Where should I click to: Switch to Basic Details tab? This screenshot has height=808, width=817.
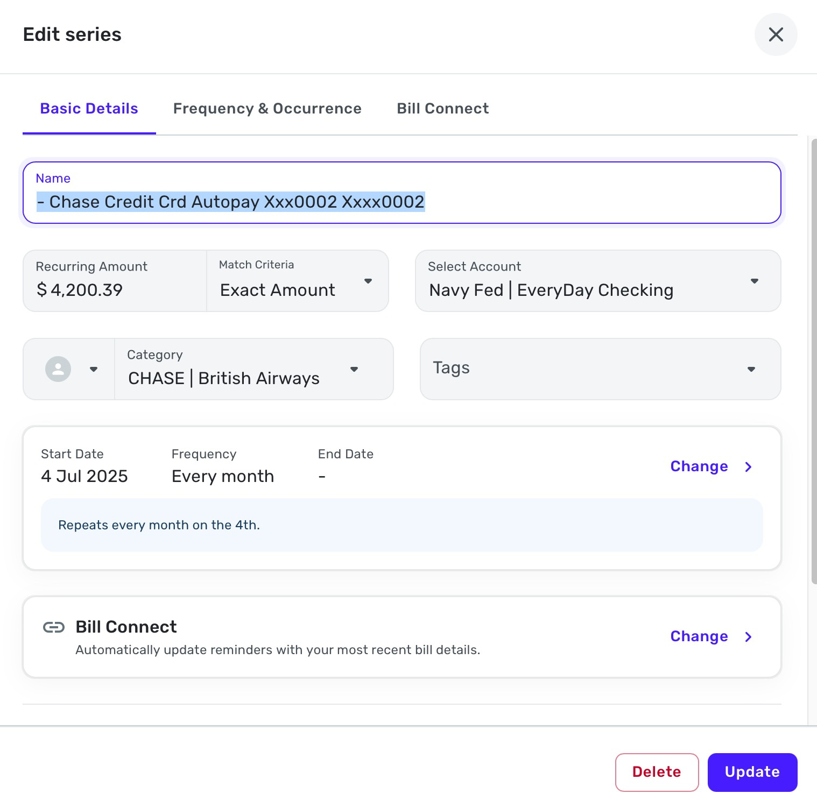coord(89,109)
